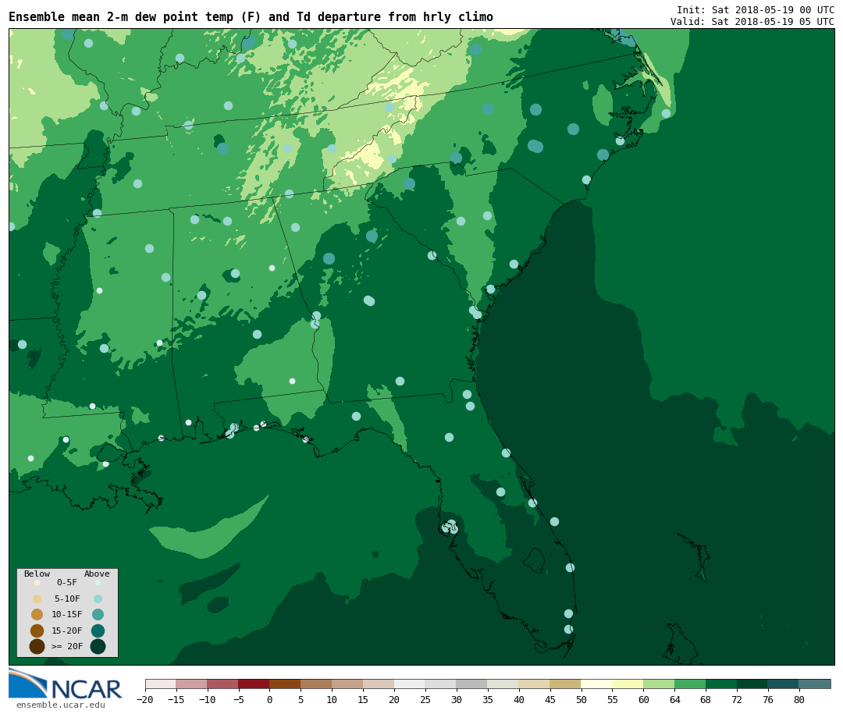Select the colorbar swatch between 64 and 68
The width and height of the screenshot is (843, 714).
tap(690, 684)
